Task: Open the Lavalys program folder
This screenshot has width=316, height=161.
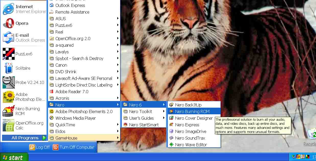Action: click(84, 52)
